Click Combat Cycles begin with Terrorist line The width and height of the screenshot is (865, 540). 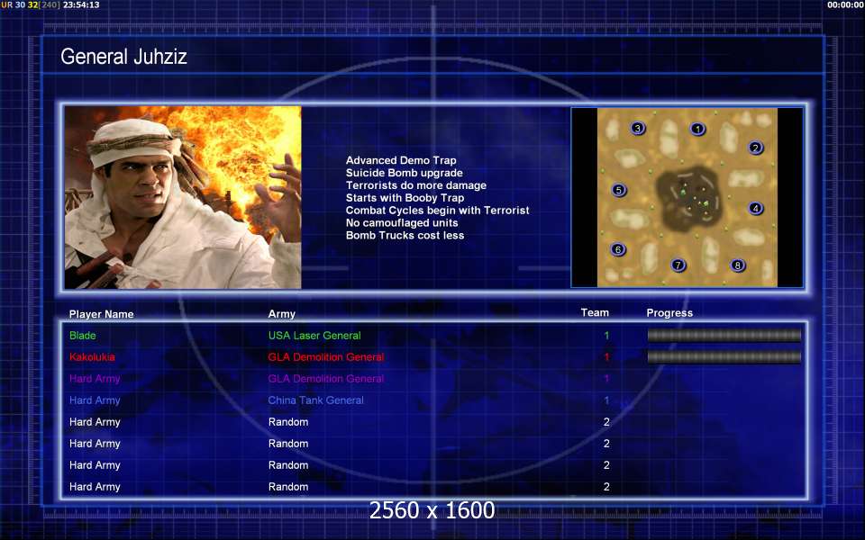point(438,211)
